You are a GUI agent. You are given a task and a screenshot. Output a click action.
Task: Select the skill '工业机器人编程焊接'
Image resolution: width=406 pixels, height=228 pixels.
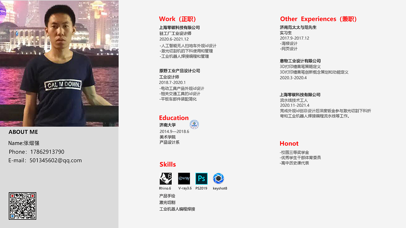[177, 209]
